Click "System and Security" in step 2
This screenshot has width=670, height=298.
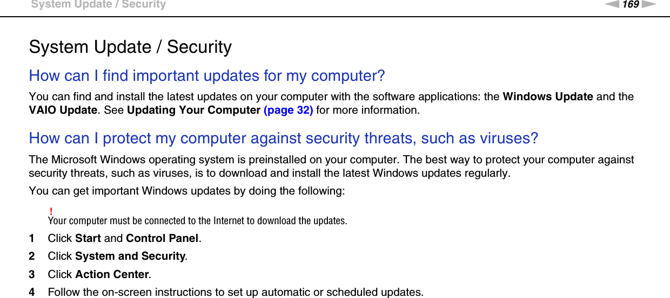click(130, 257)
